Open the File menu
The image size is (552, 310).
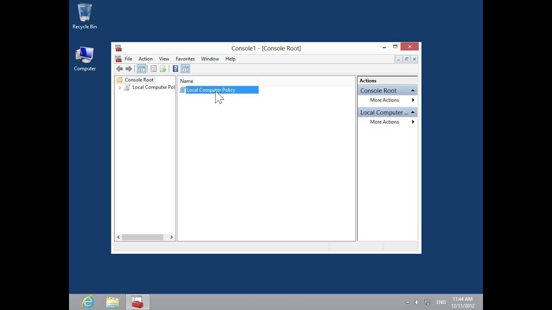point(129,59)
